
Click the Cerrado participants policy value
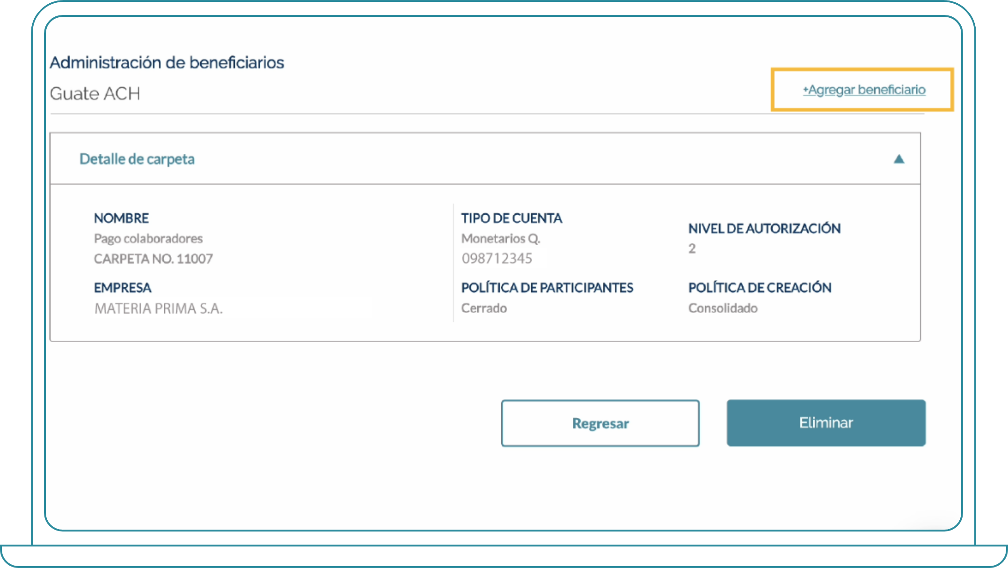(x=484, y=308)
